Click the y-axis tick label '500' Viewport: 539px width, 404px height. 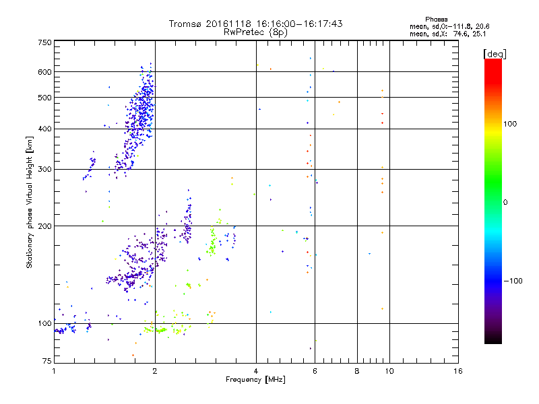coord(44,98)
